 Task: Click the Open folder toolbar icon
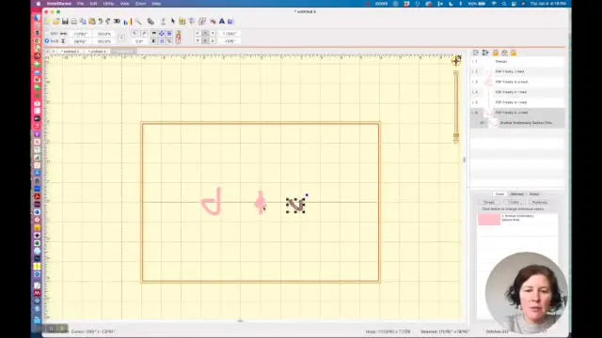click(x=56, y=22)
